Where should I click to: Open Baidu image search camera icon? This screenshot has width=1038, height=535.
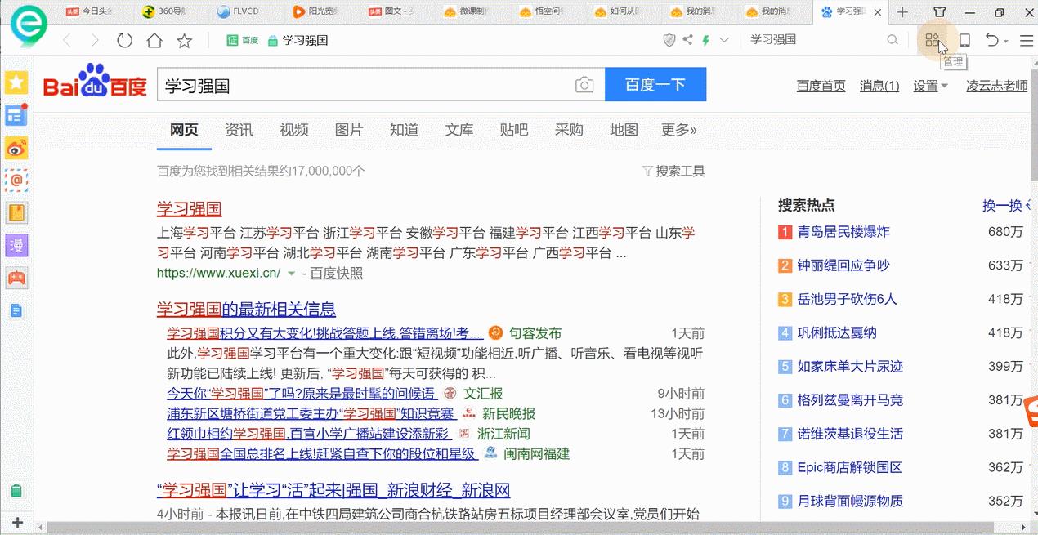pyautogui.click(x=584, y=85)
